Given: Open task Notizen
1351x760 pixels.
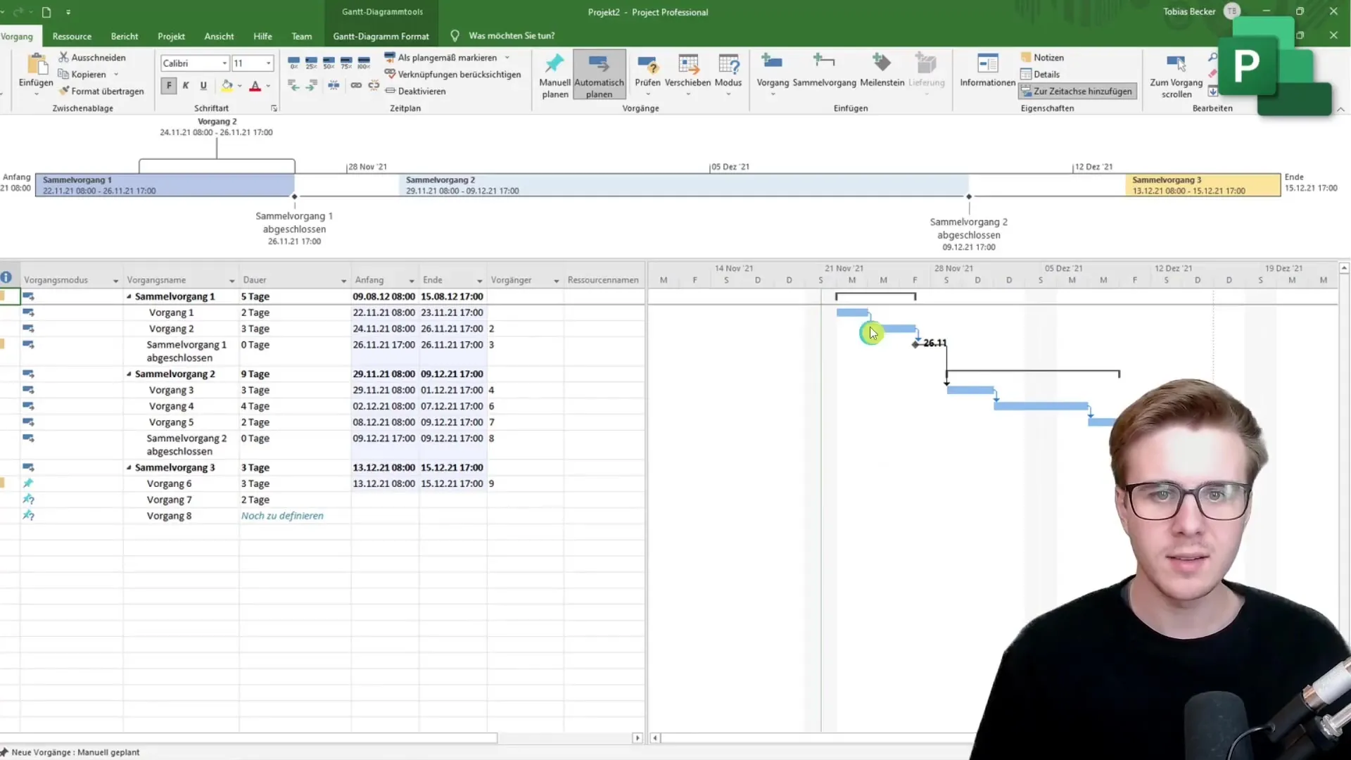Looking at the screenshot, I should [x=1042, y=57].
